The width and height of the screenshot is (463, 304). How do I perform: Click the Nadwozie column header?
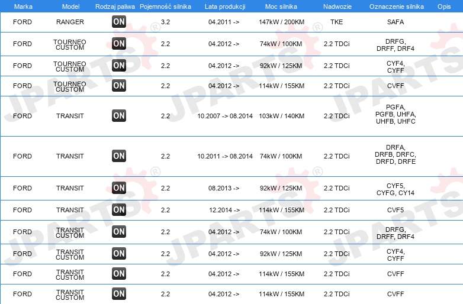coord(337,7)
